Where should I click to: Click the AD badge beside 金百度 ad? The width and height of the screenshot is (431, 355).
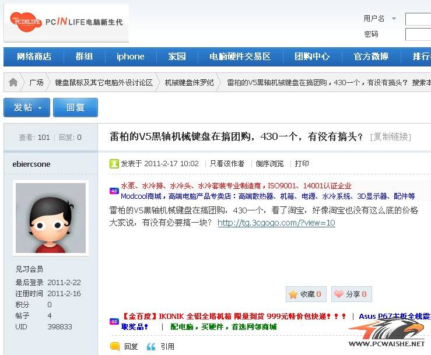click(114, 321)
